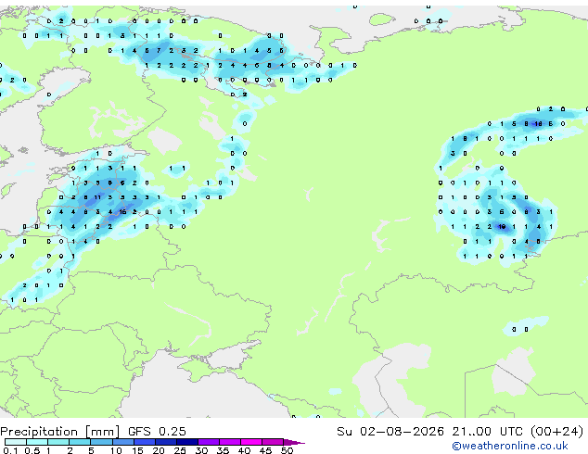
Task: Click the '40' legend scale label
Action: pyautogui.click(x=244, y=450)
